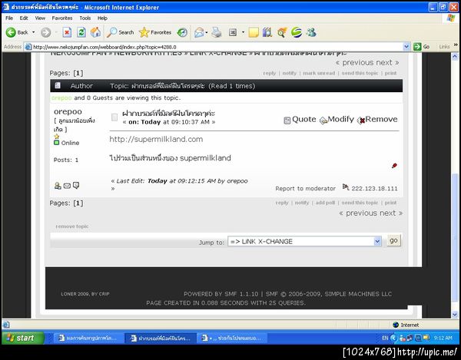This screenshot has height=360, width=461.
Task: Go back with the Back arrow
Action: coord(17,32)
